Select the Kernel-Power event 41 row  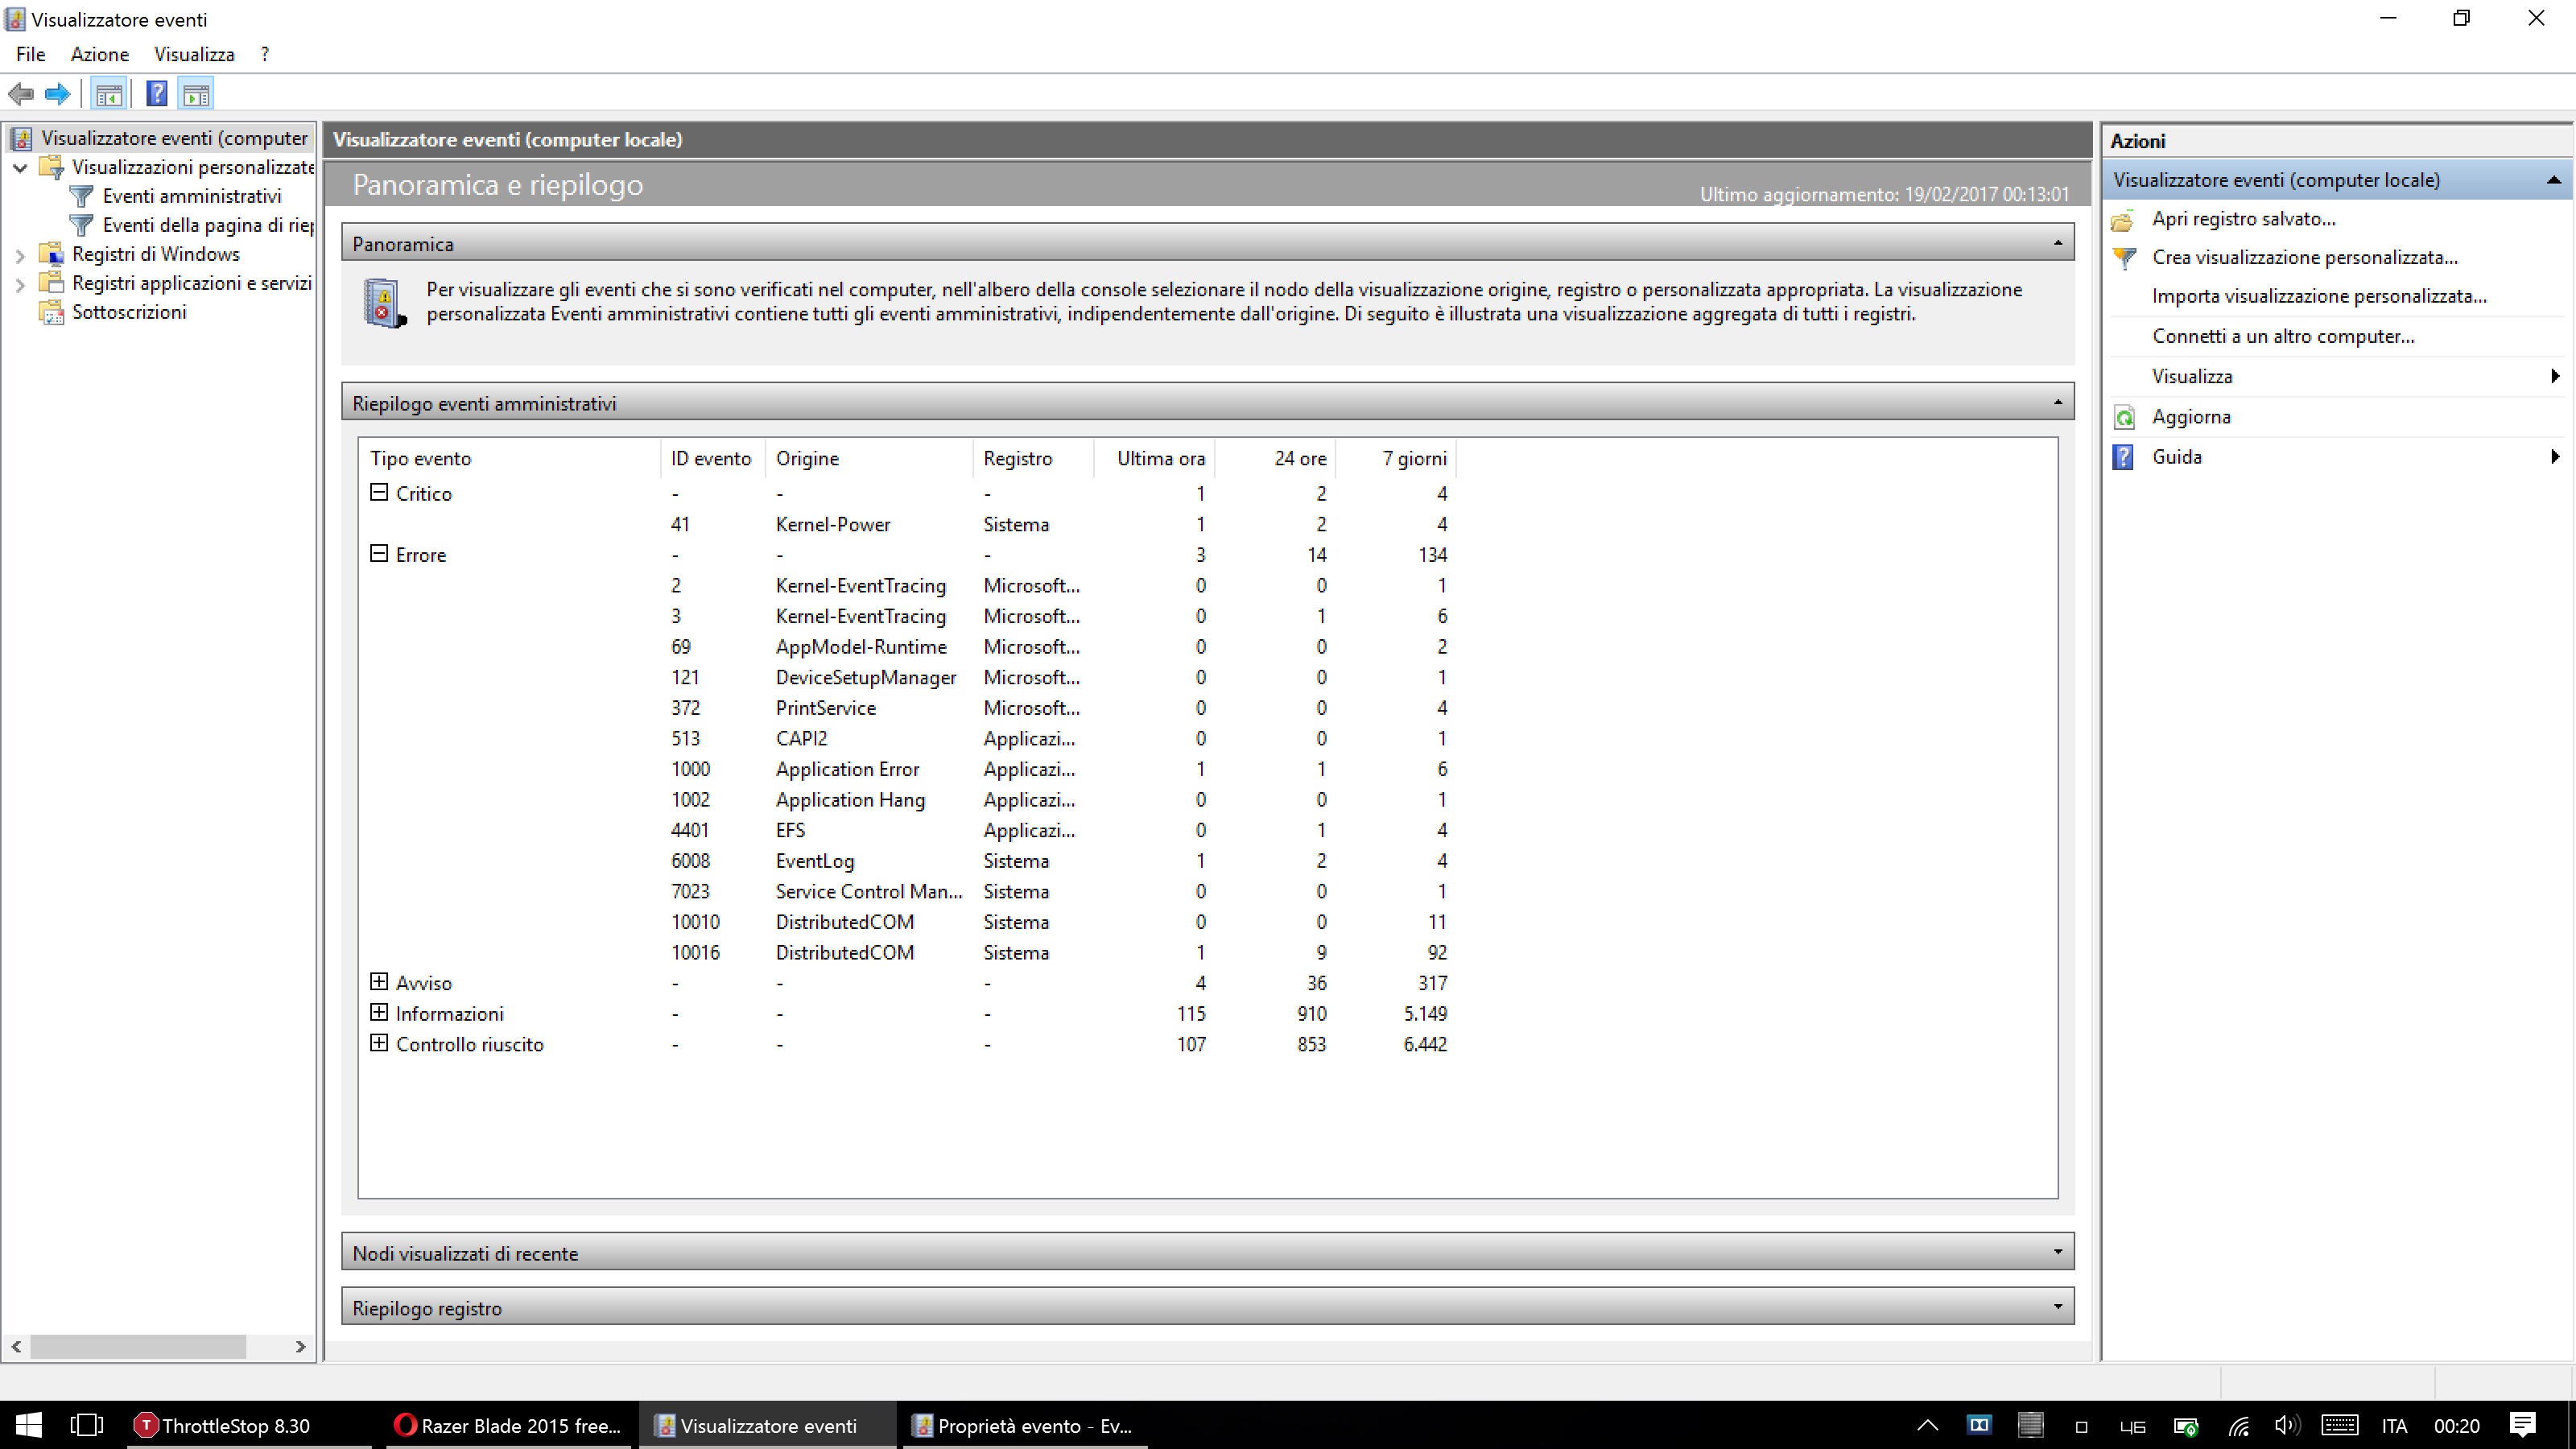tap(910, 524)
